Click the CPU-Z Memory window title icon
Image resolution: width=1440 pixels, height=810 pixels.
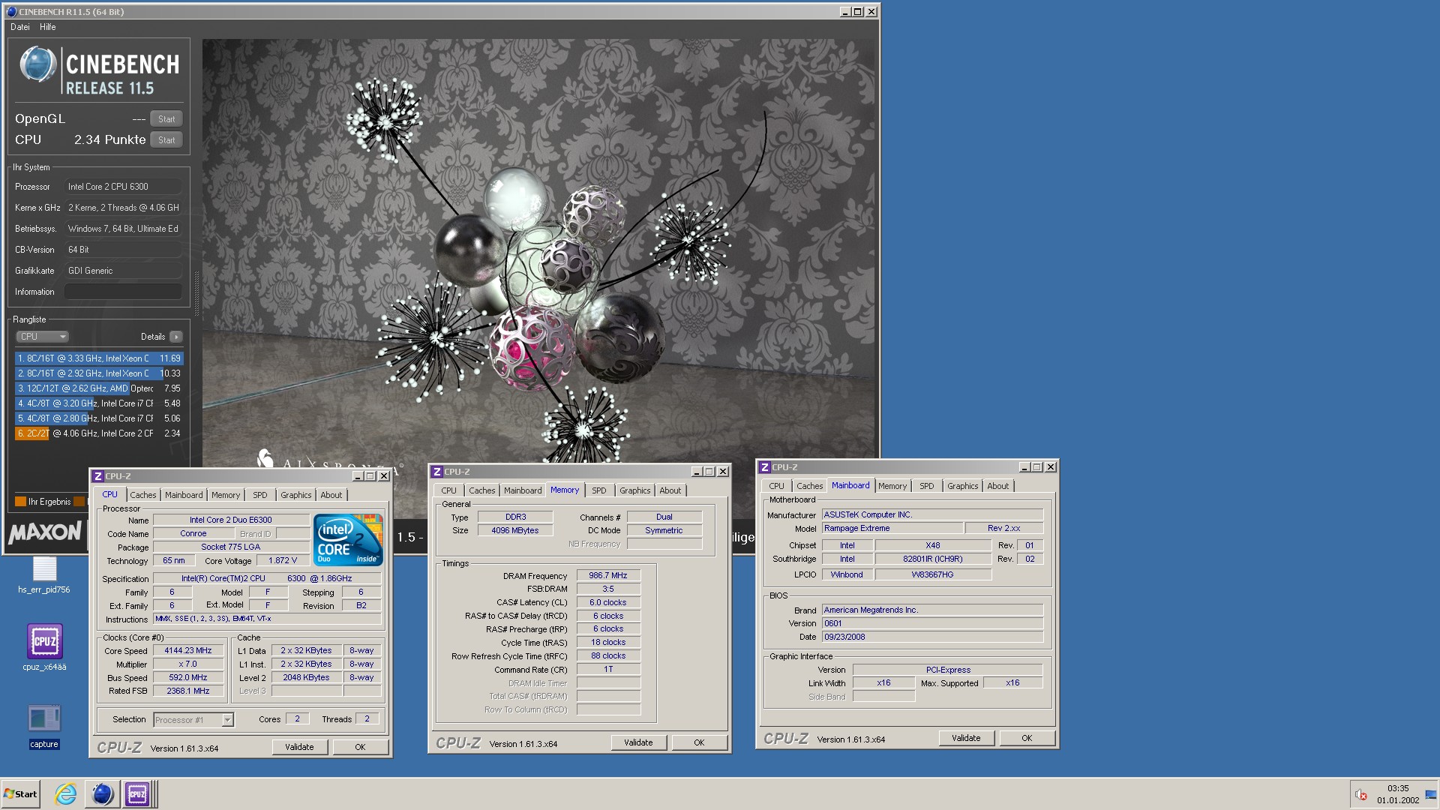tap(437, 472)
